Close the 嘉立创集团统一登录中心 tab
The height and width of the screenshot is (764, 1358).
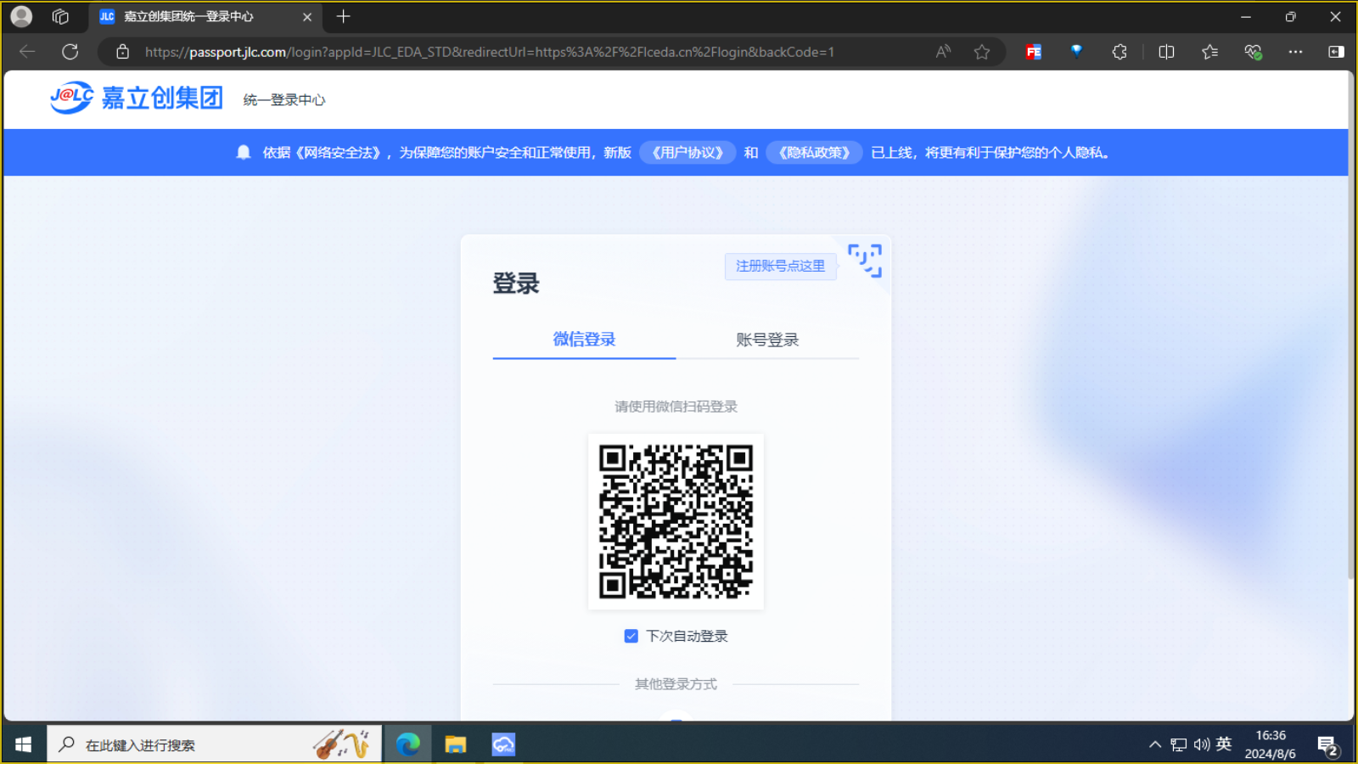307,17
